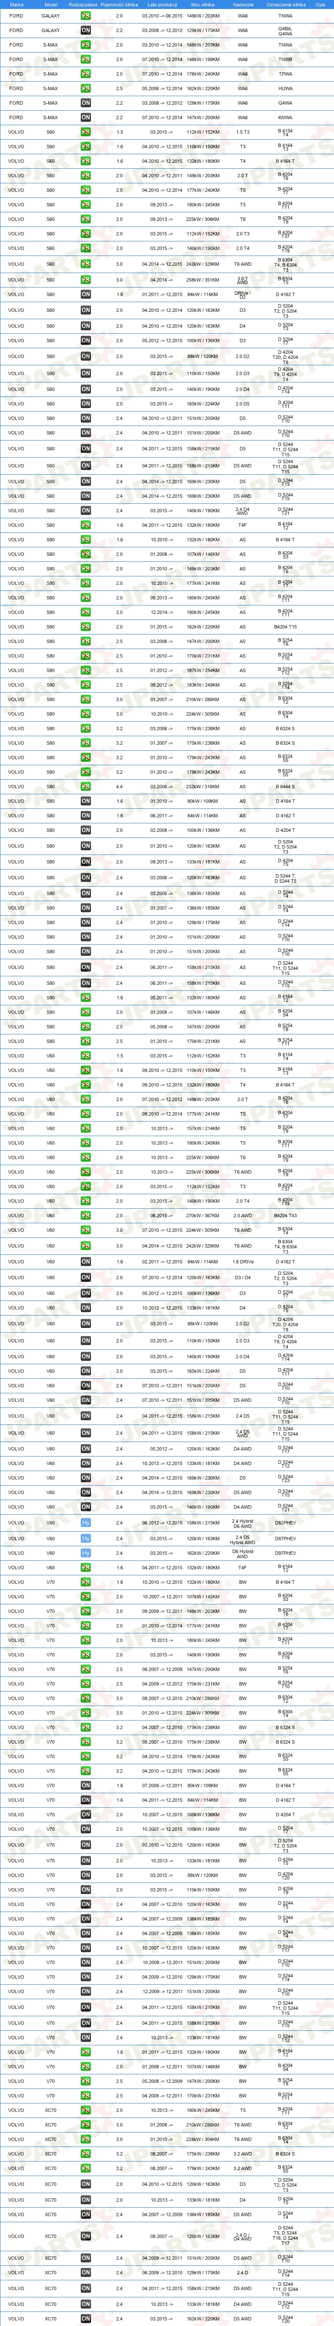Select petrol icon in Volvo S60 1.5 T3 row
Image resolution: width=334 pixels, height=2326 pixels.
[86, 132]
